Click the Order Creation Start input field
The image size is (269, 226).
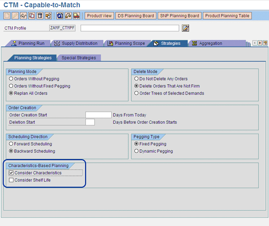coord(98,115)
